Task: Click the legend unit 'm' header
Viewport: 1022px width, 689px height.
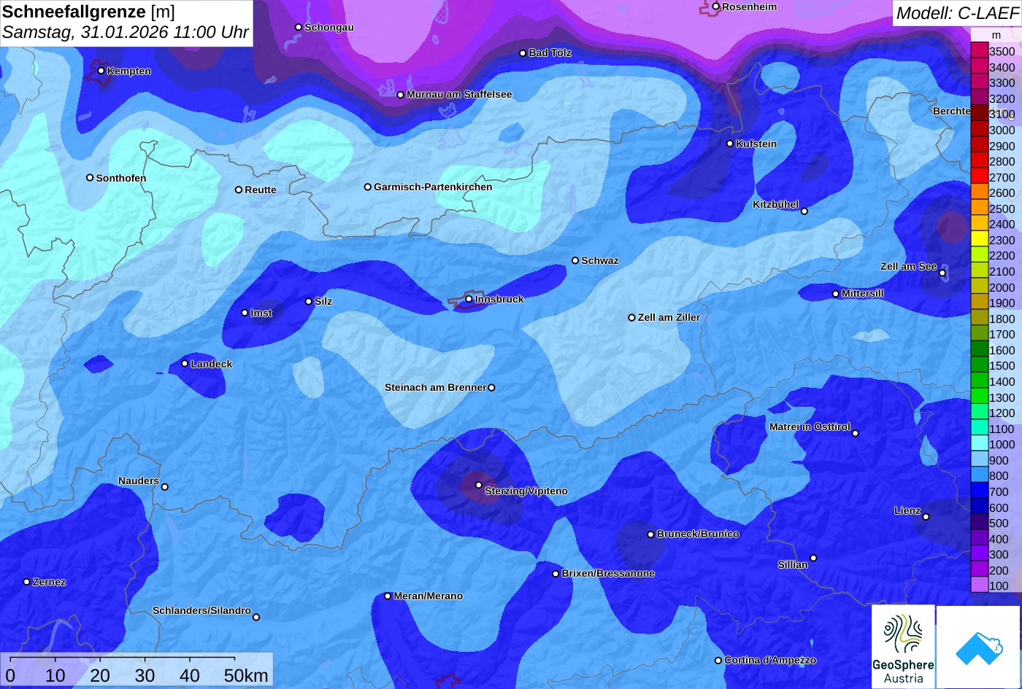Action: [996, 35]
